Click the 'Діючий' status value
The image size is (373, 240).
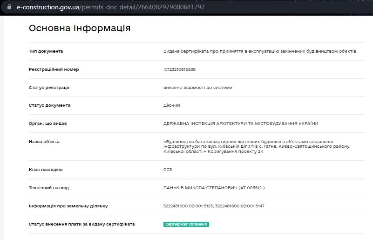[171, 105]
